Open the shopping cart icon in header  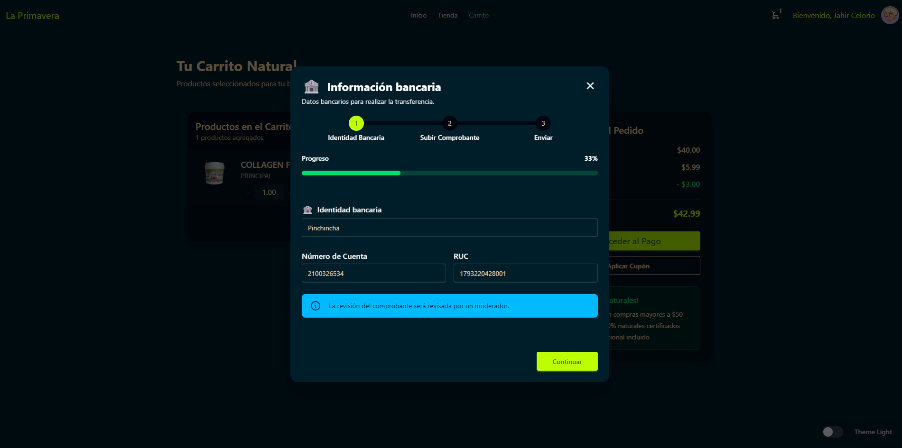pyautogui.click(x=775, y=15)
